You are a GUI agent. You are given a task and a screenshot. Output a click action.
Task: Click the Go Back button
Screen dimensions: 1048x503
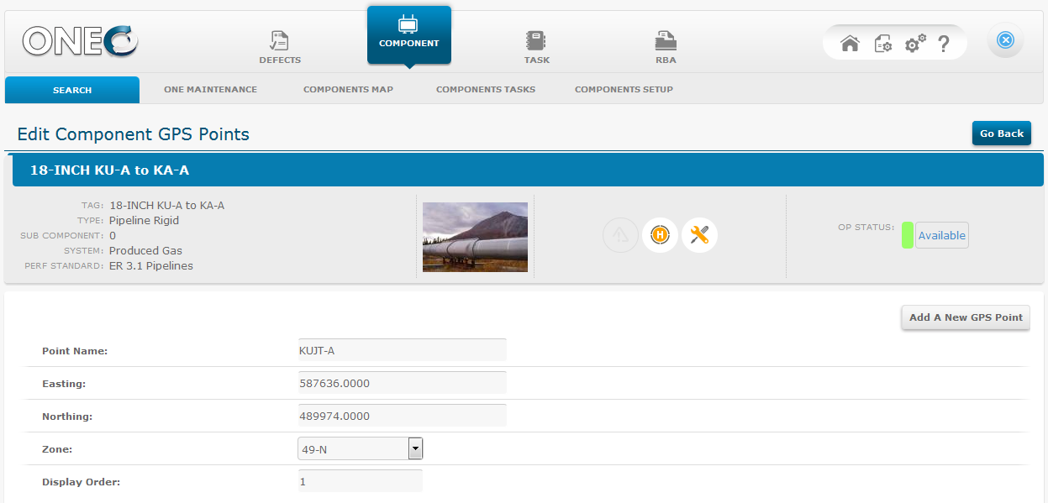click(x=1002, y=134)
